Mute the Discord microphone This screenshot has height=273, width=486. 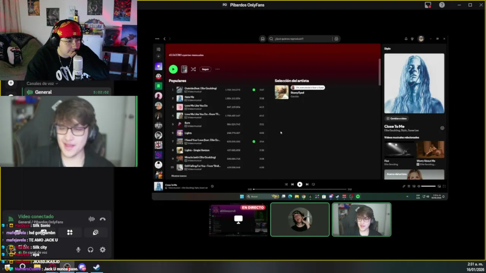[78, 250]
